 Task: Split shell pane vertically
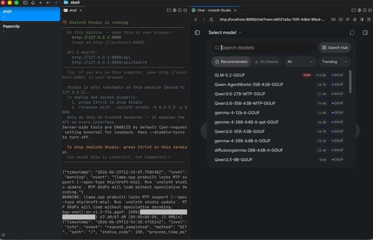pyautogui.click(x=180, y=10)
